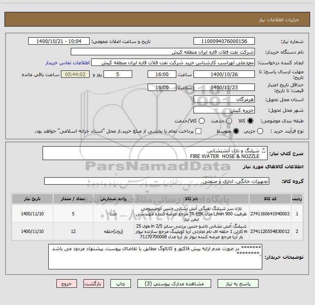Open مشاهده مدارک پیوستی (3) button
The image size is (315, 305).
click(174, 283)
